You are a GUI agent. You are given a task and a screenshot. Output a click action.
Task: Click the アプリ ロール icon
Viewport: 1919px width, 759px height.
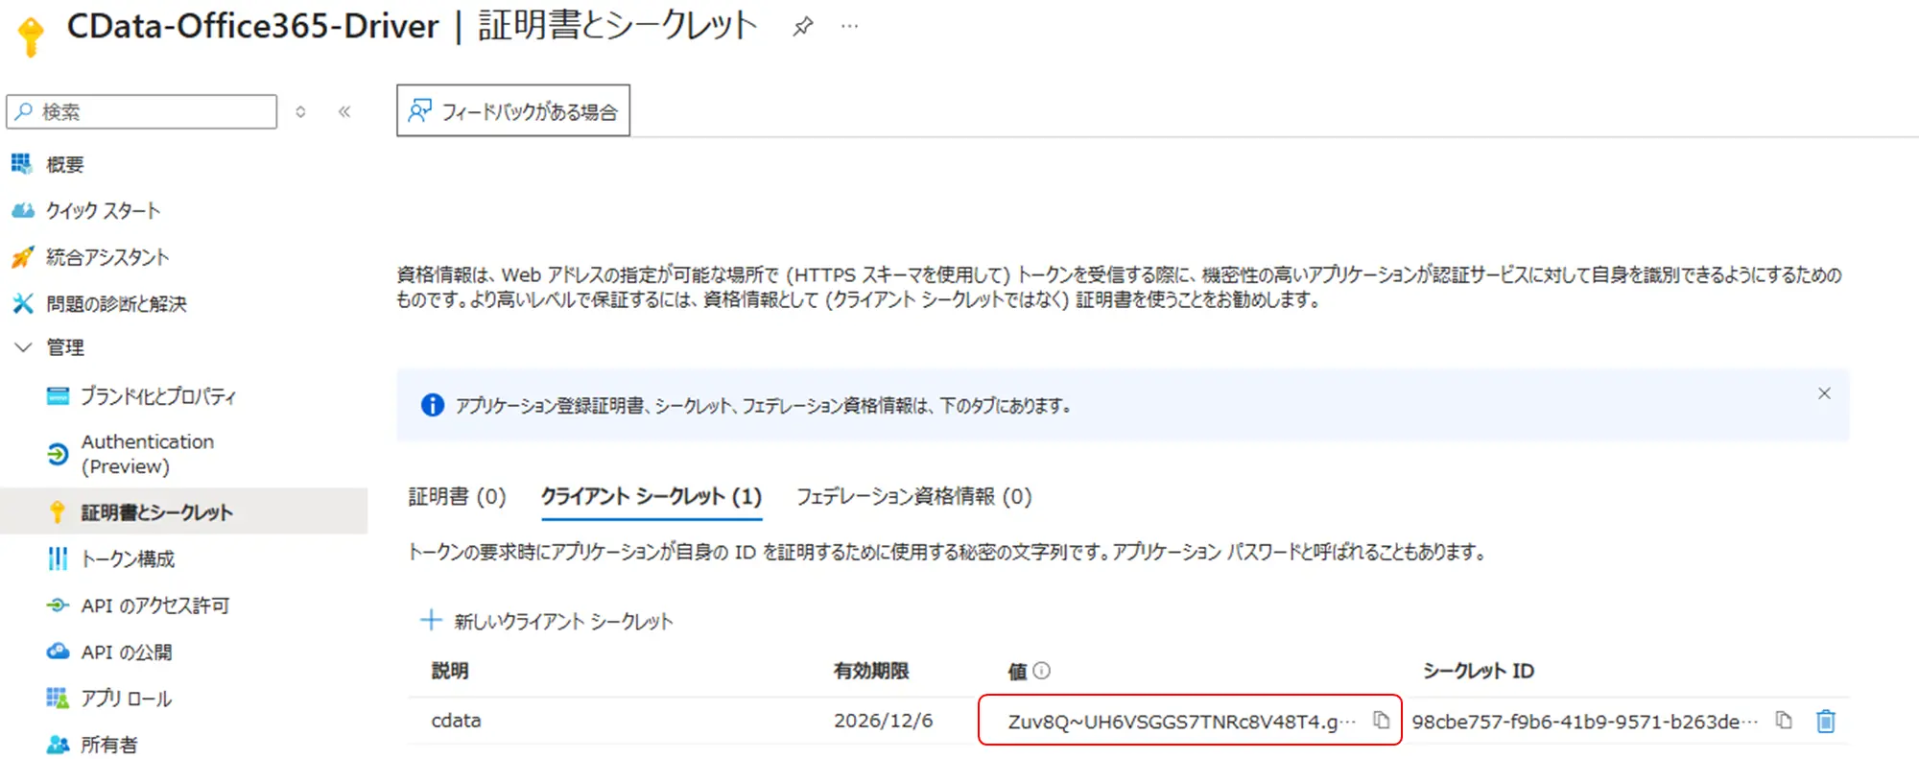58,698
